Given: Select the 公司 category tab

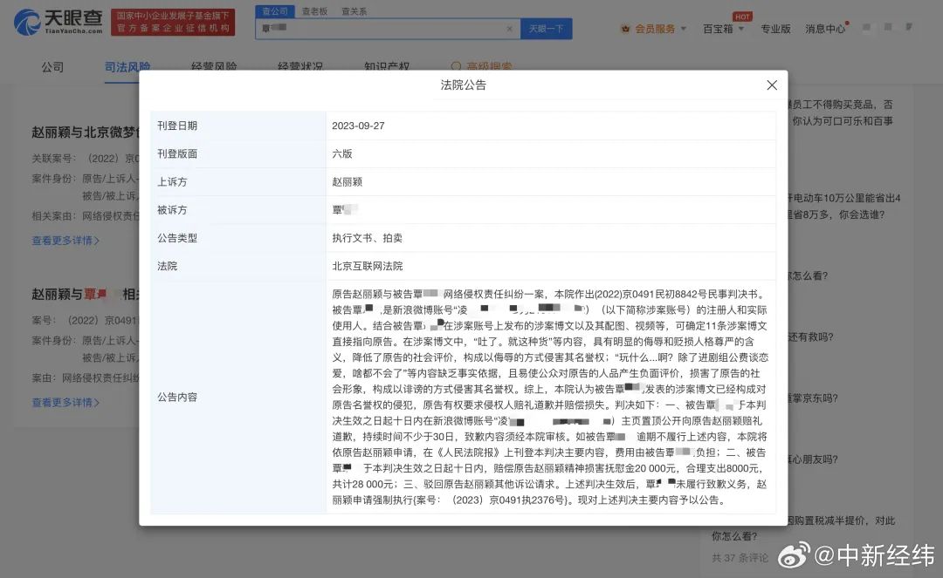Looking at the screenshot, I should pos(52,66).
